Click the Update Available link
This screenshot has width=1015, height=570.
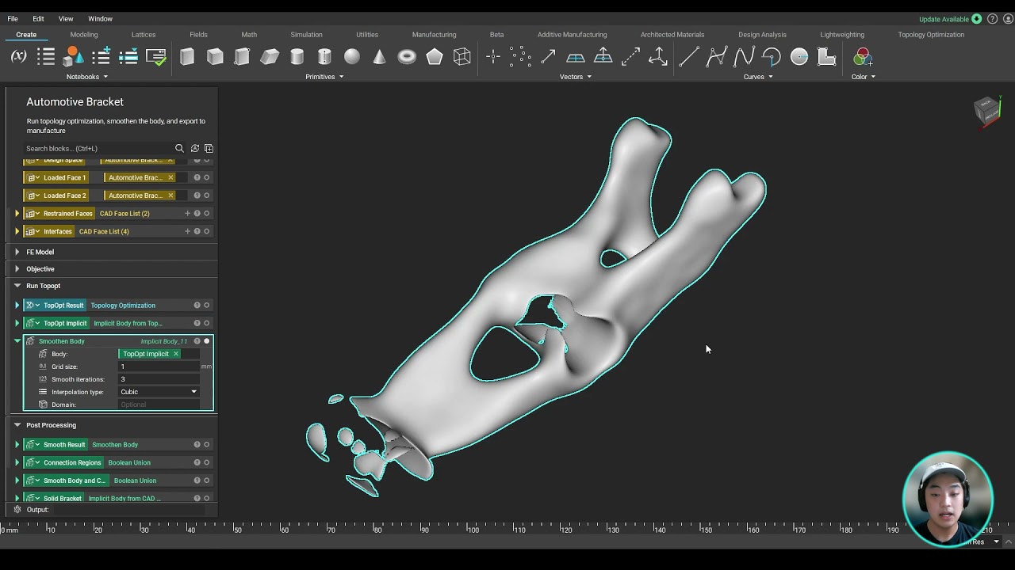coord(944,19)
